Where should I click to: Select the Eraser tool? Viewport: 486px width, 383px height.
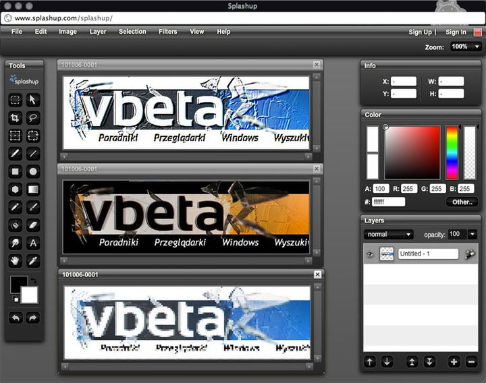click(33, 225)
